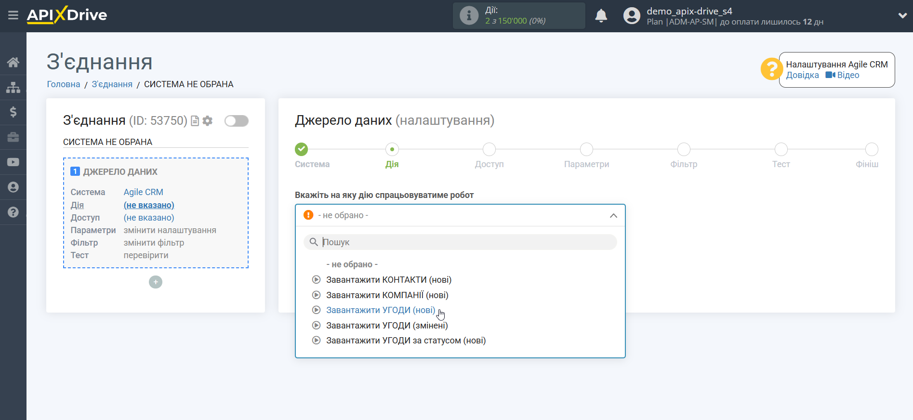913x420 pixels.
Task: Open the home sidebar icon
Action: [13, 62]
